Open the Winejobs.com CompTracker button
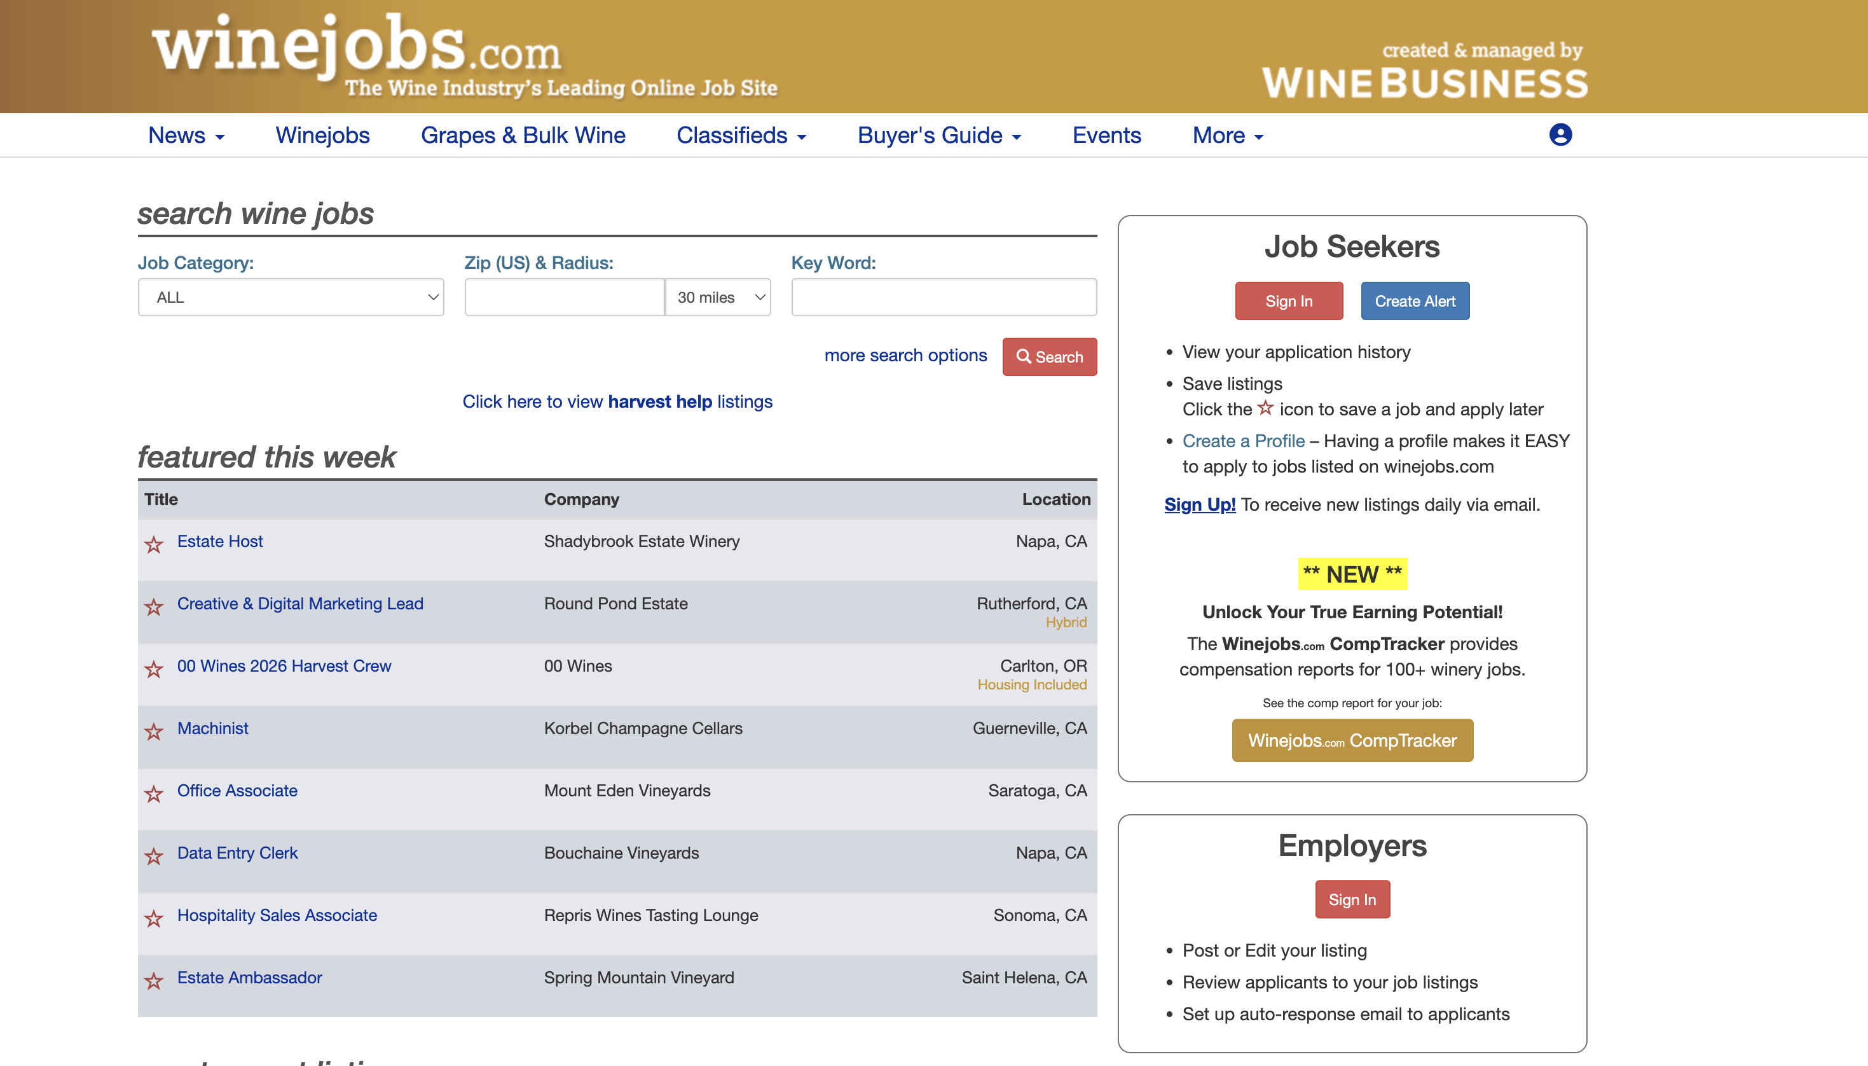Image resolution: width=1868 pixels, height=1066 pixels. point(1352,740)
